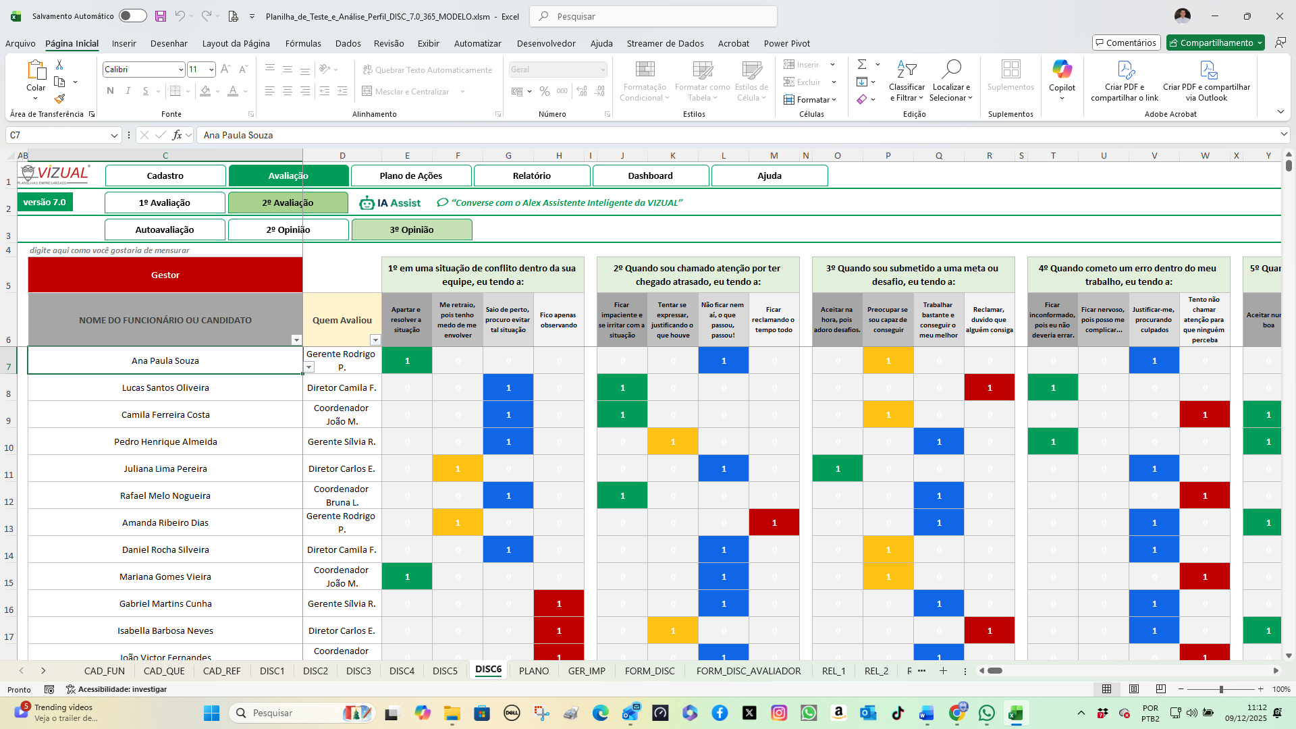This screenshot has height=729, width=1296.
Task: Apply italic formatting
Action: click(128, 90)
